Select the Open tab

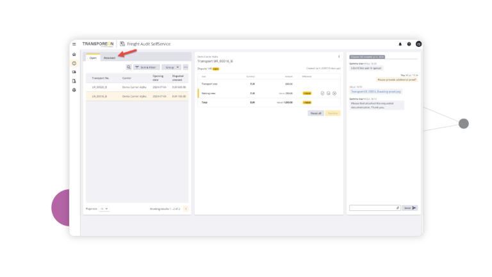pyautogui.click(x=93, y=58)
